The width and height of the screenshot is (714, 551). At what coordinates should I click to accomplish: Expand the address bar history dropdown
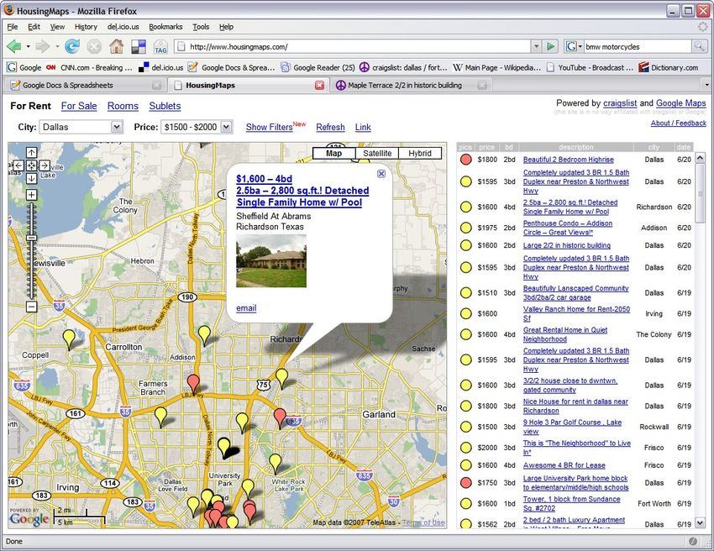[537, 46]
